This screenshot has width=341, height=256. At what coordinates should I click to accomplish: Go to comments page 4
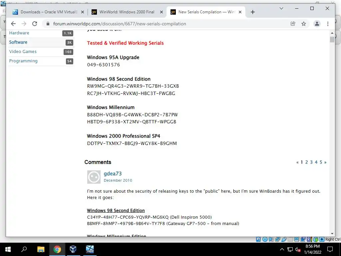316,162
